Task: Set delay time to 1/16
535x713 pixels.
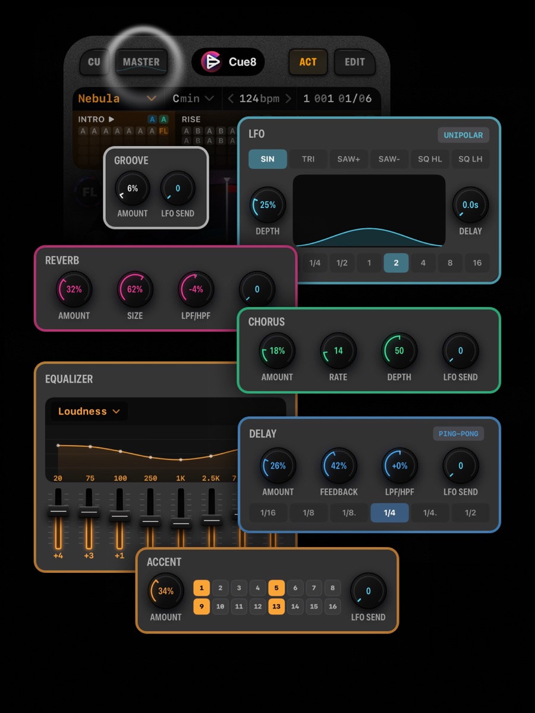Action: (x=268, y=513)
